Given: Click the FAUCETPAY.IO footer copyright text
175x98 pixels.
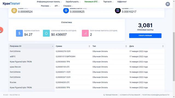Looking at the screenshot, I should tap(11, 95).
